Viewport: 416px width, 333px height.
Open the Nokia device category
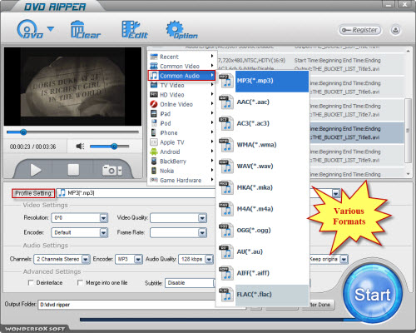pos(181,171)
